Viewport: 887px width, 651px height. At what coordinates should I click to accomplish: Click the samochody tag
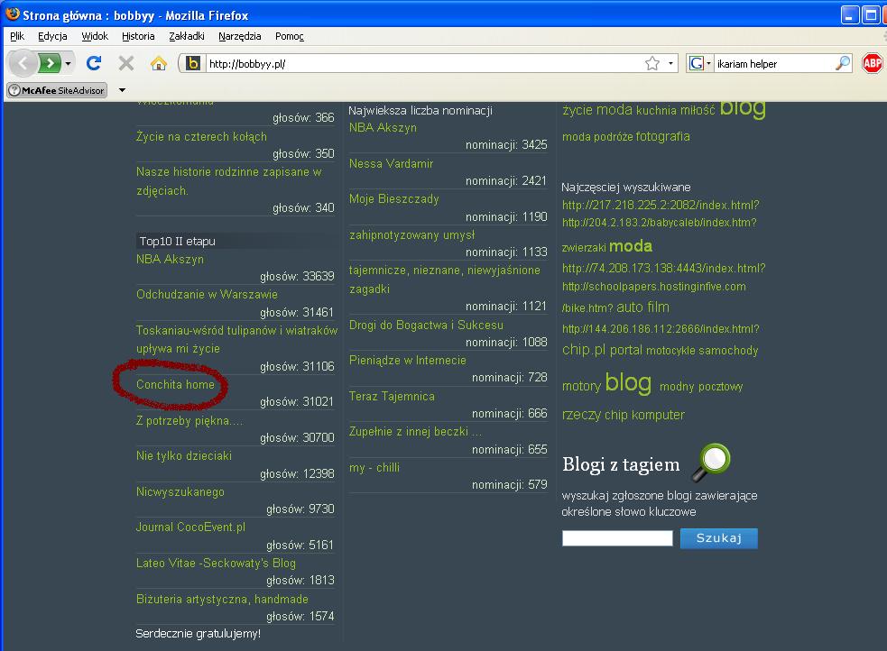click(728, 351)
